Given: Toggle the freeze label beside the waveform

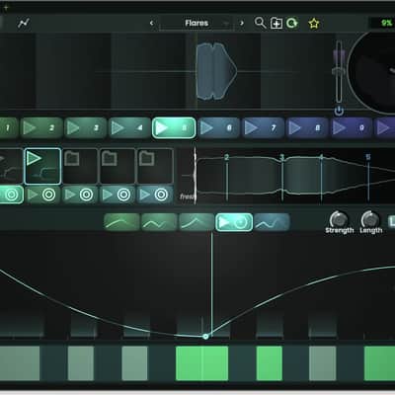Looking at the screenshot, I should (x=188, y=197).
